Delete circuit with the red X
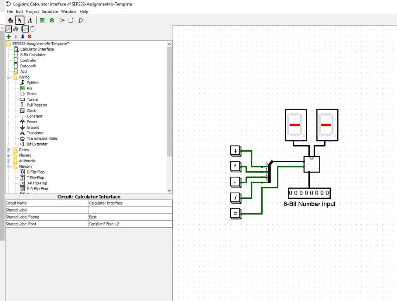The image size is (397, 301). pos(29,37)
